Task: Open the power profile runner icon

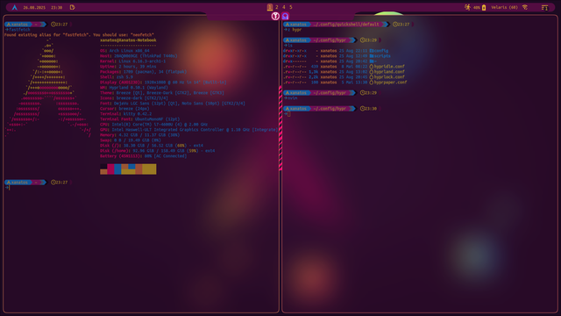Action: 467,7
